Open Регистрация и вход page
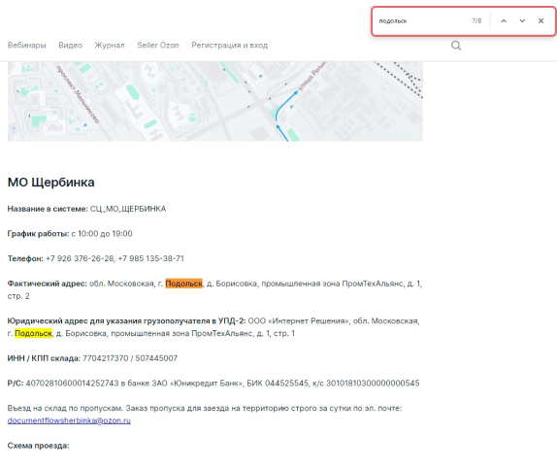557x469 pixels. [x=229, y=46]
